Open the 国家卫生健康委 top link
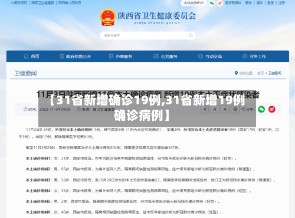This screenshot has height=218, width=295. [x=42, y=3]
